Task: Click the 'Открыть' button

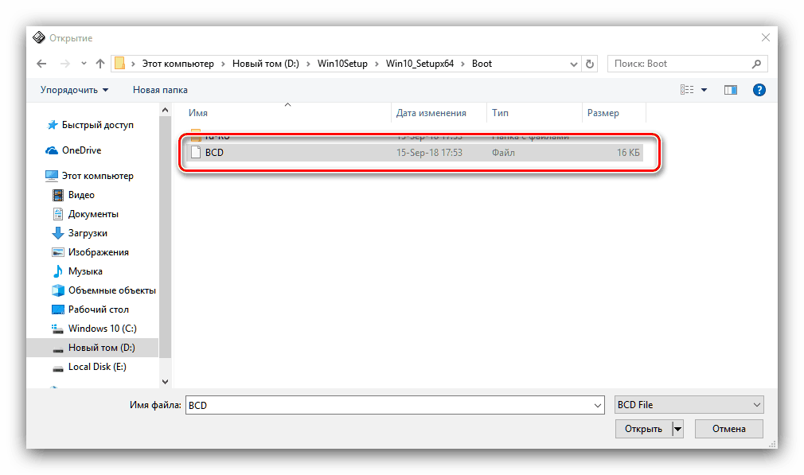Action: click(643, 429)
